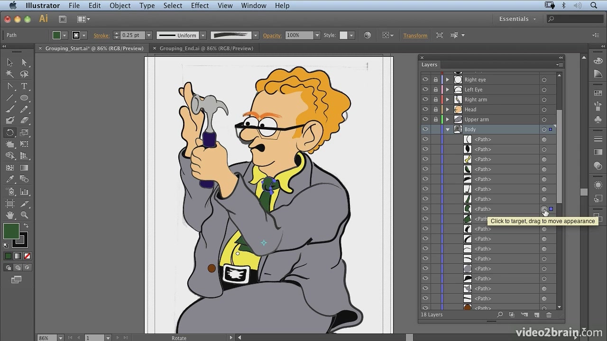607x341 pixels.
Task: Open the Effect menu
Action: pyautogui.click(x=200, y=6)
